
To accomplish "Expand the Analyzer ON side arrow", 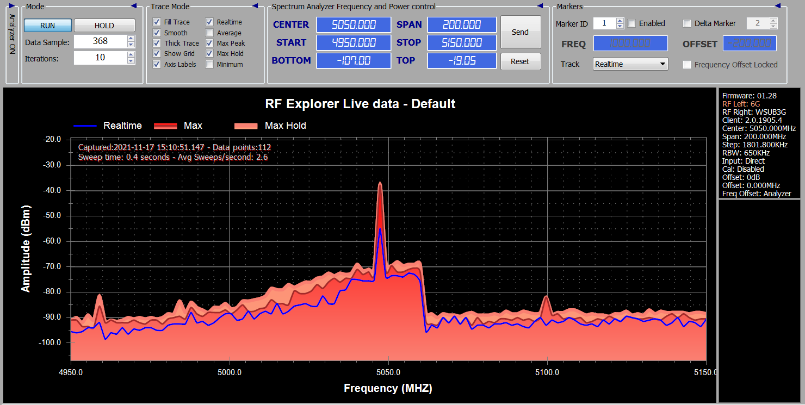I will click(11, 6).
